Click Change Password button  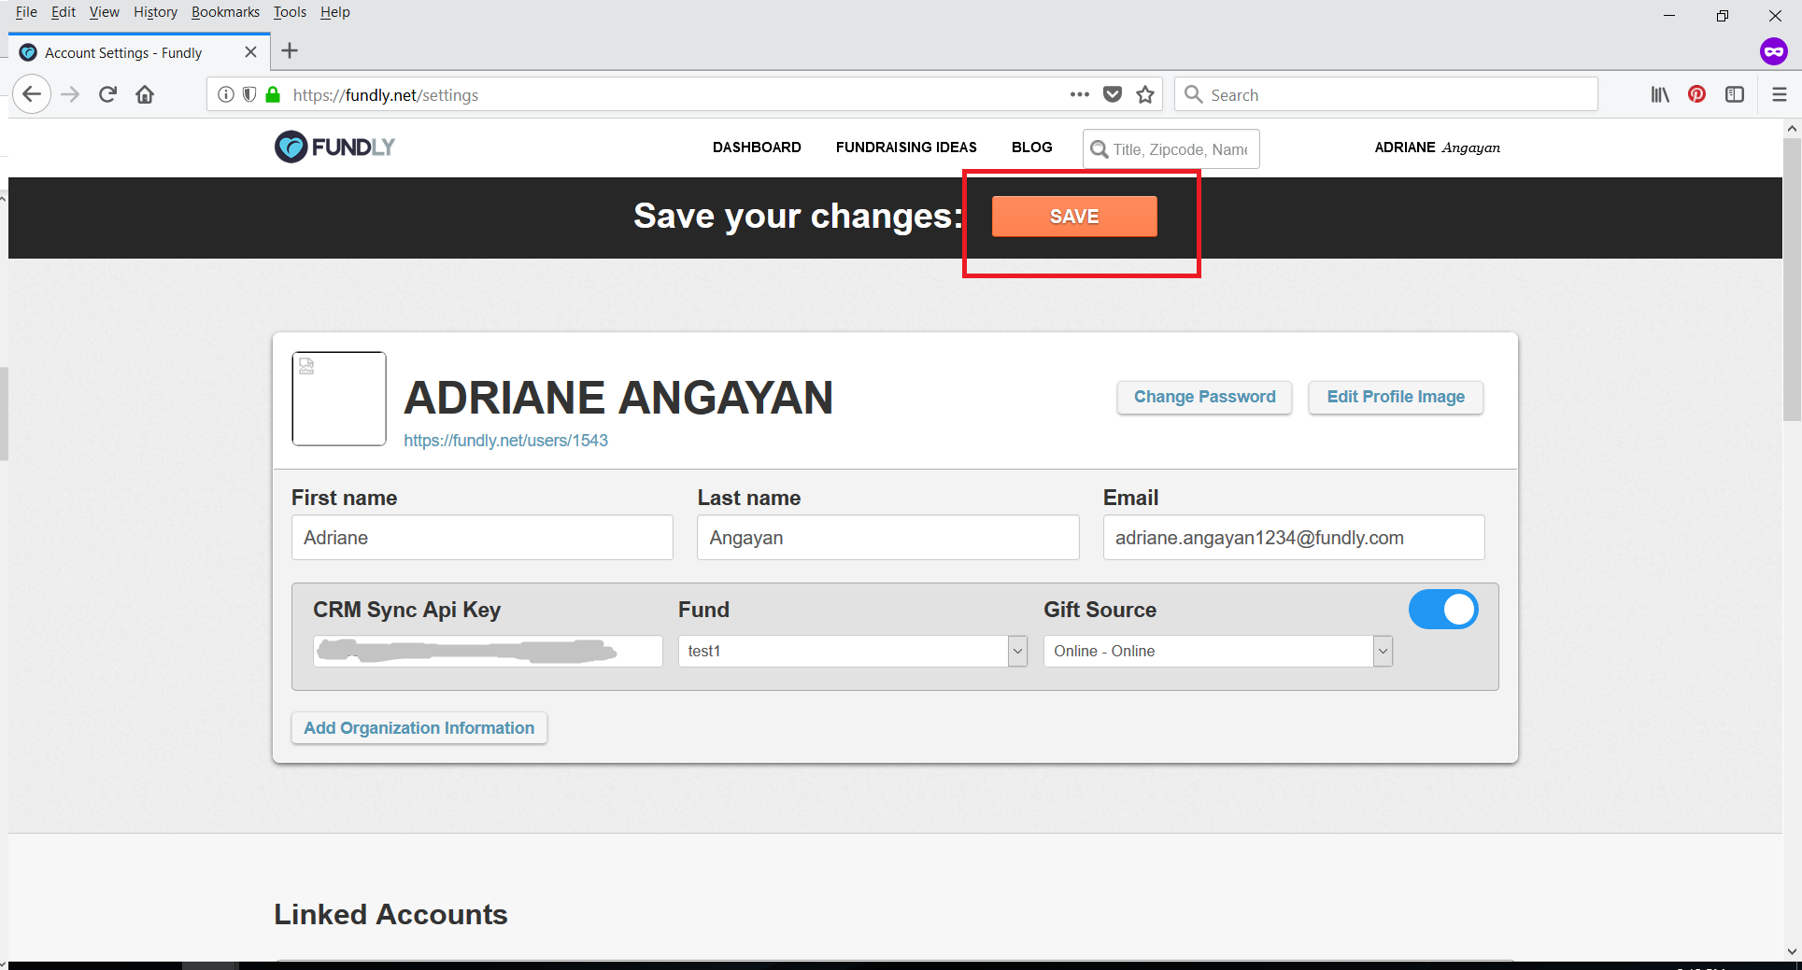coord(1204,397)
